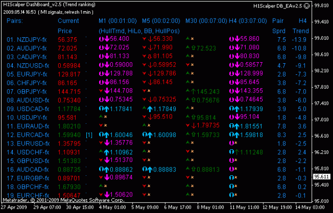The image size is (333, 213).
Task: Click magenta down arrow beside M1 value 1.50620
Action: (107, 194)
